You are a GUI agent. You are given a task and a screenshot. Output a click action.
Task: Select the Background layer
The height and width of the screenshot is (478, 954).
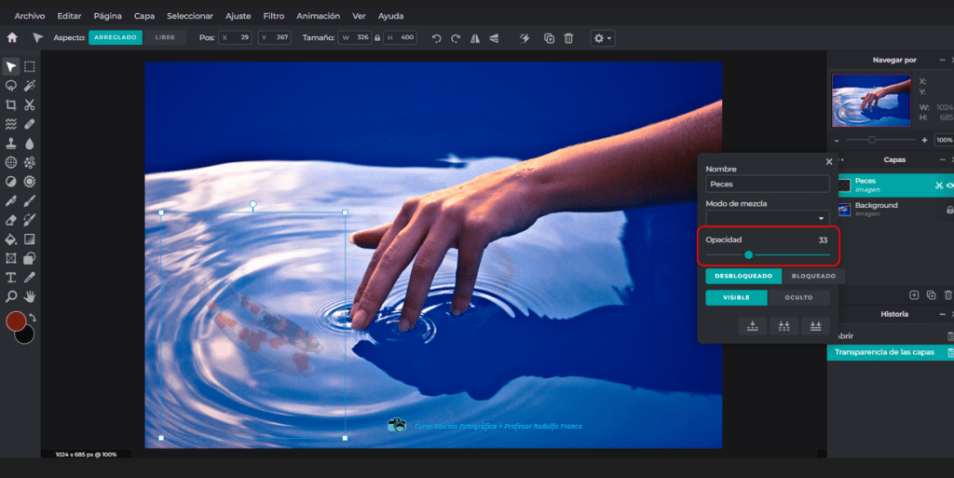876,209
